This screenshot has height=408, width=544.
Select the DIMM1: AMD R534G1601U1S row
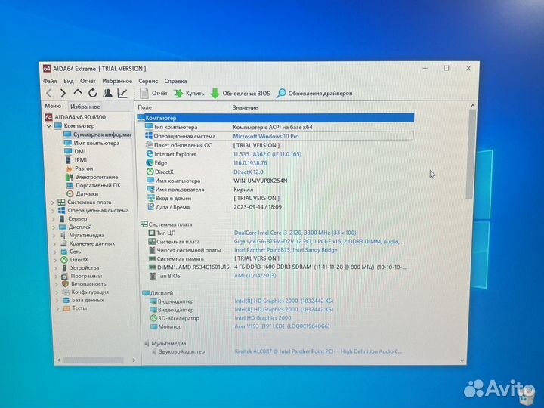(x=277, y=267)
